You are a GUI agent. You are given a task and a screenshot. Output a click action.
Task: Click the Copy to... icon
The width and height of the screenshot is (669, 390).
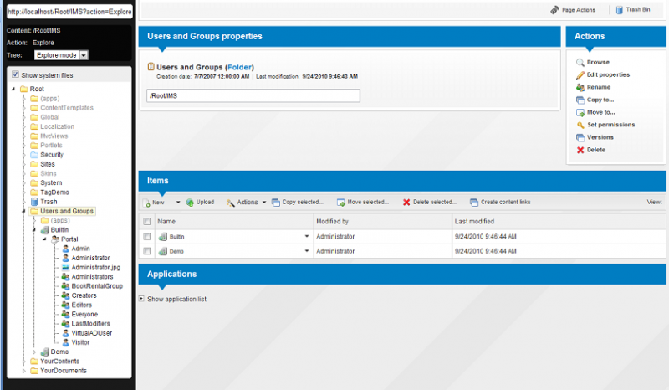click(580, 100)
